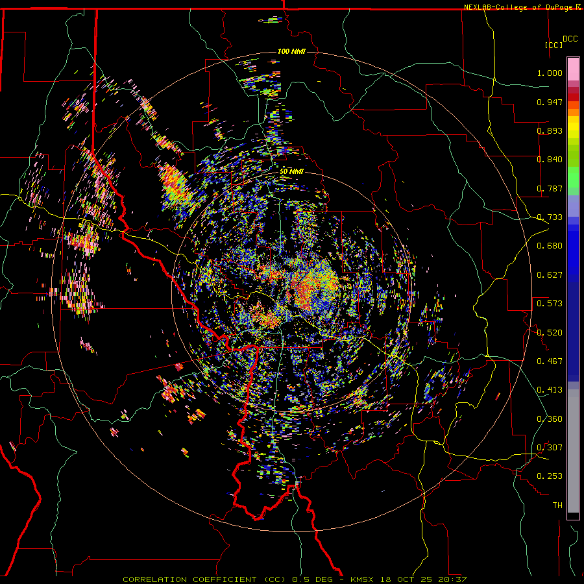Click the DCC product label
The image size is (584, 584).
click(x=570, y=39)
